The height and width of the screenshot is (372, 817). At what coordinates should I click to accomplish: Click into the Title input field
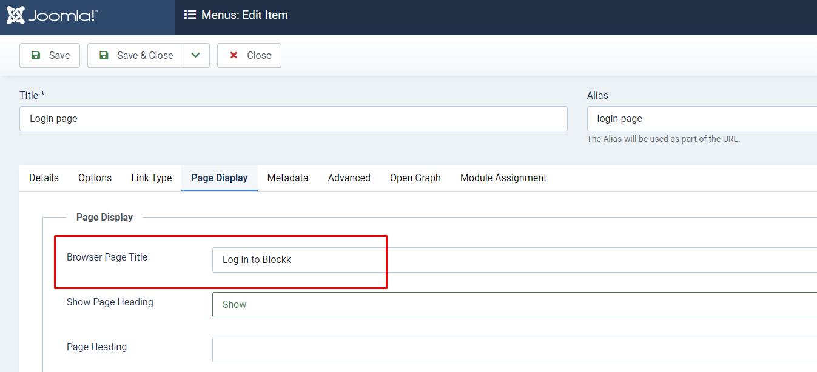click(x=293, y=119)
